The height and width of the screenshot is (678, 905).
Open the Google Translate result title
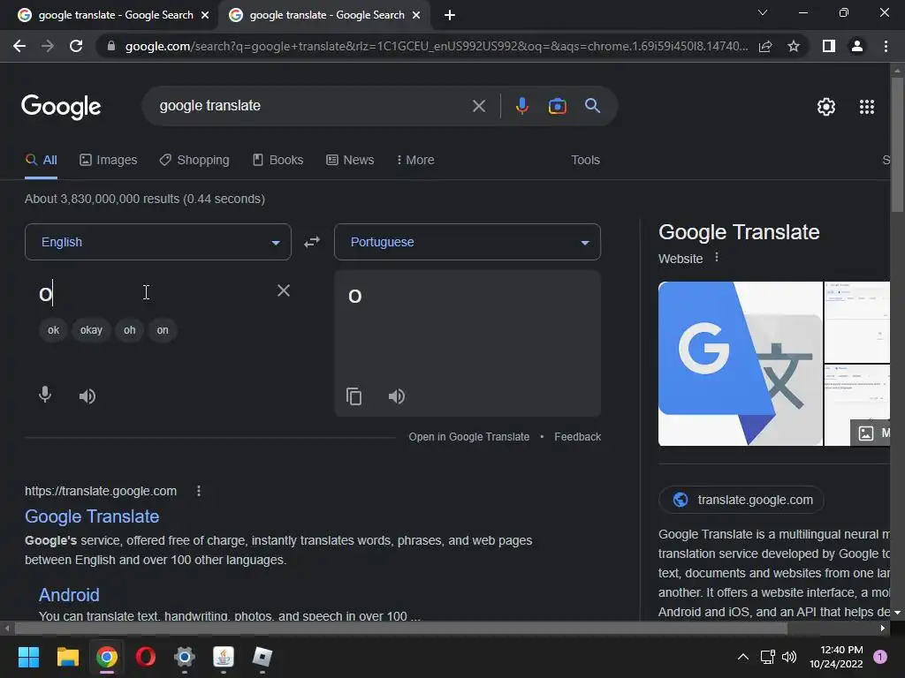pyautogui.click(x=92, y=516)
